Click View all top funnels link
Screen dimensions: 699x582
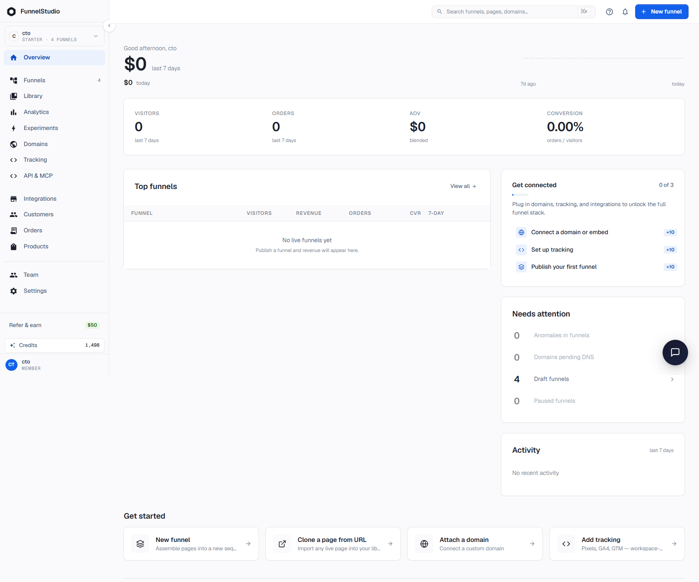point(463,186)
